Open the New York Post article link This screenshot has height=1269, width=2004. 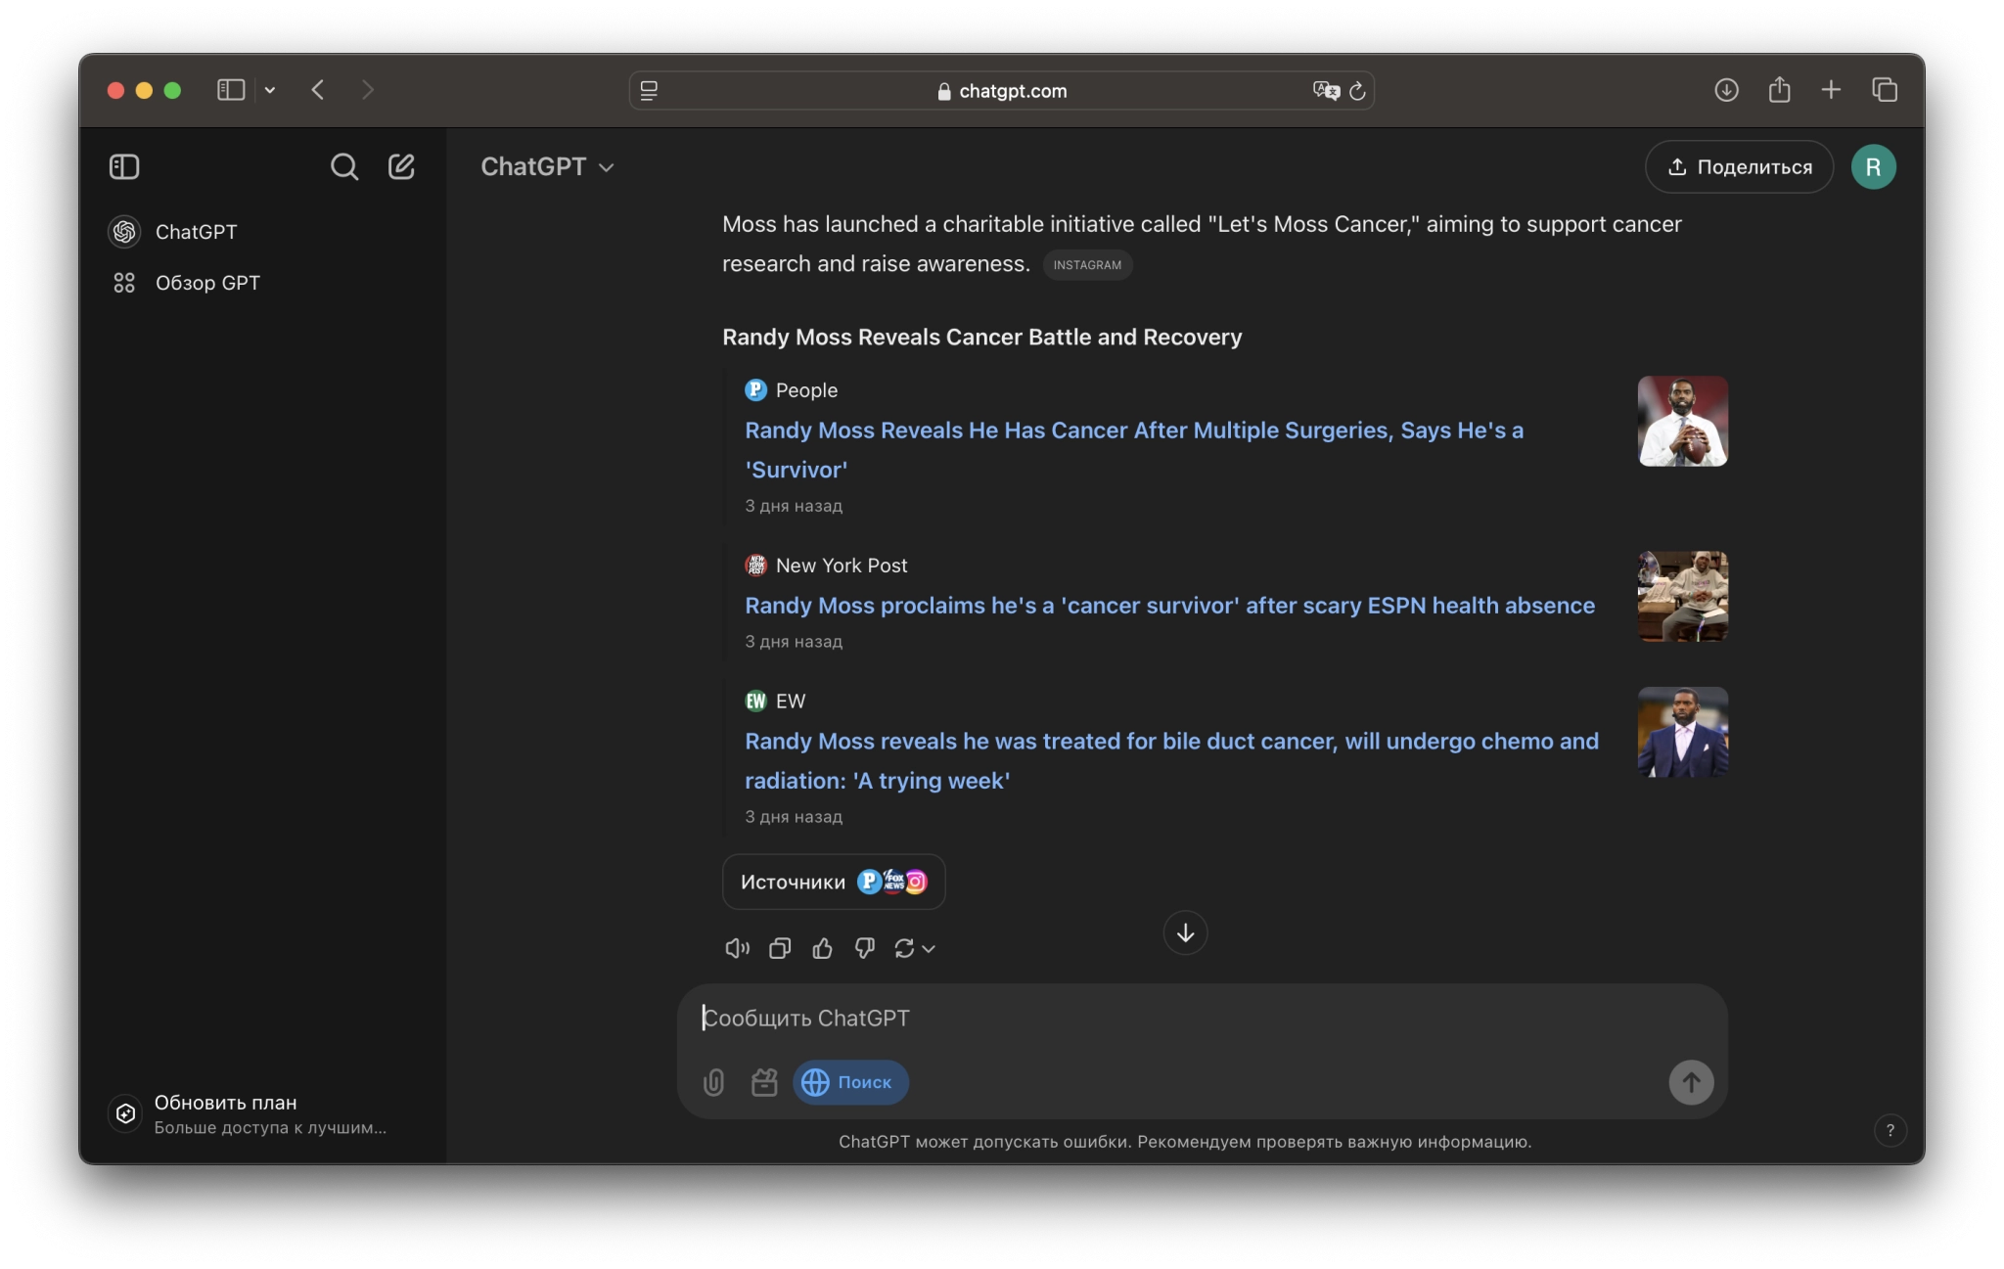(1169, 606)
